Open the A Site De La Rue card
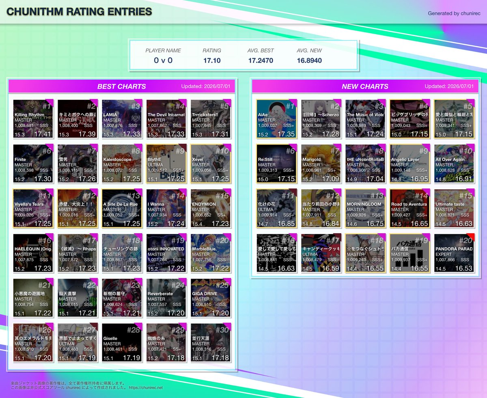The height and width of the screenshot is (398, 487). (122, 208)
